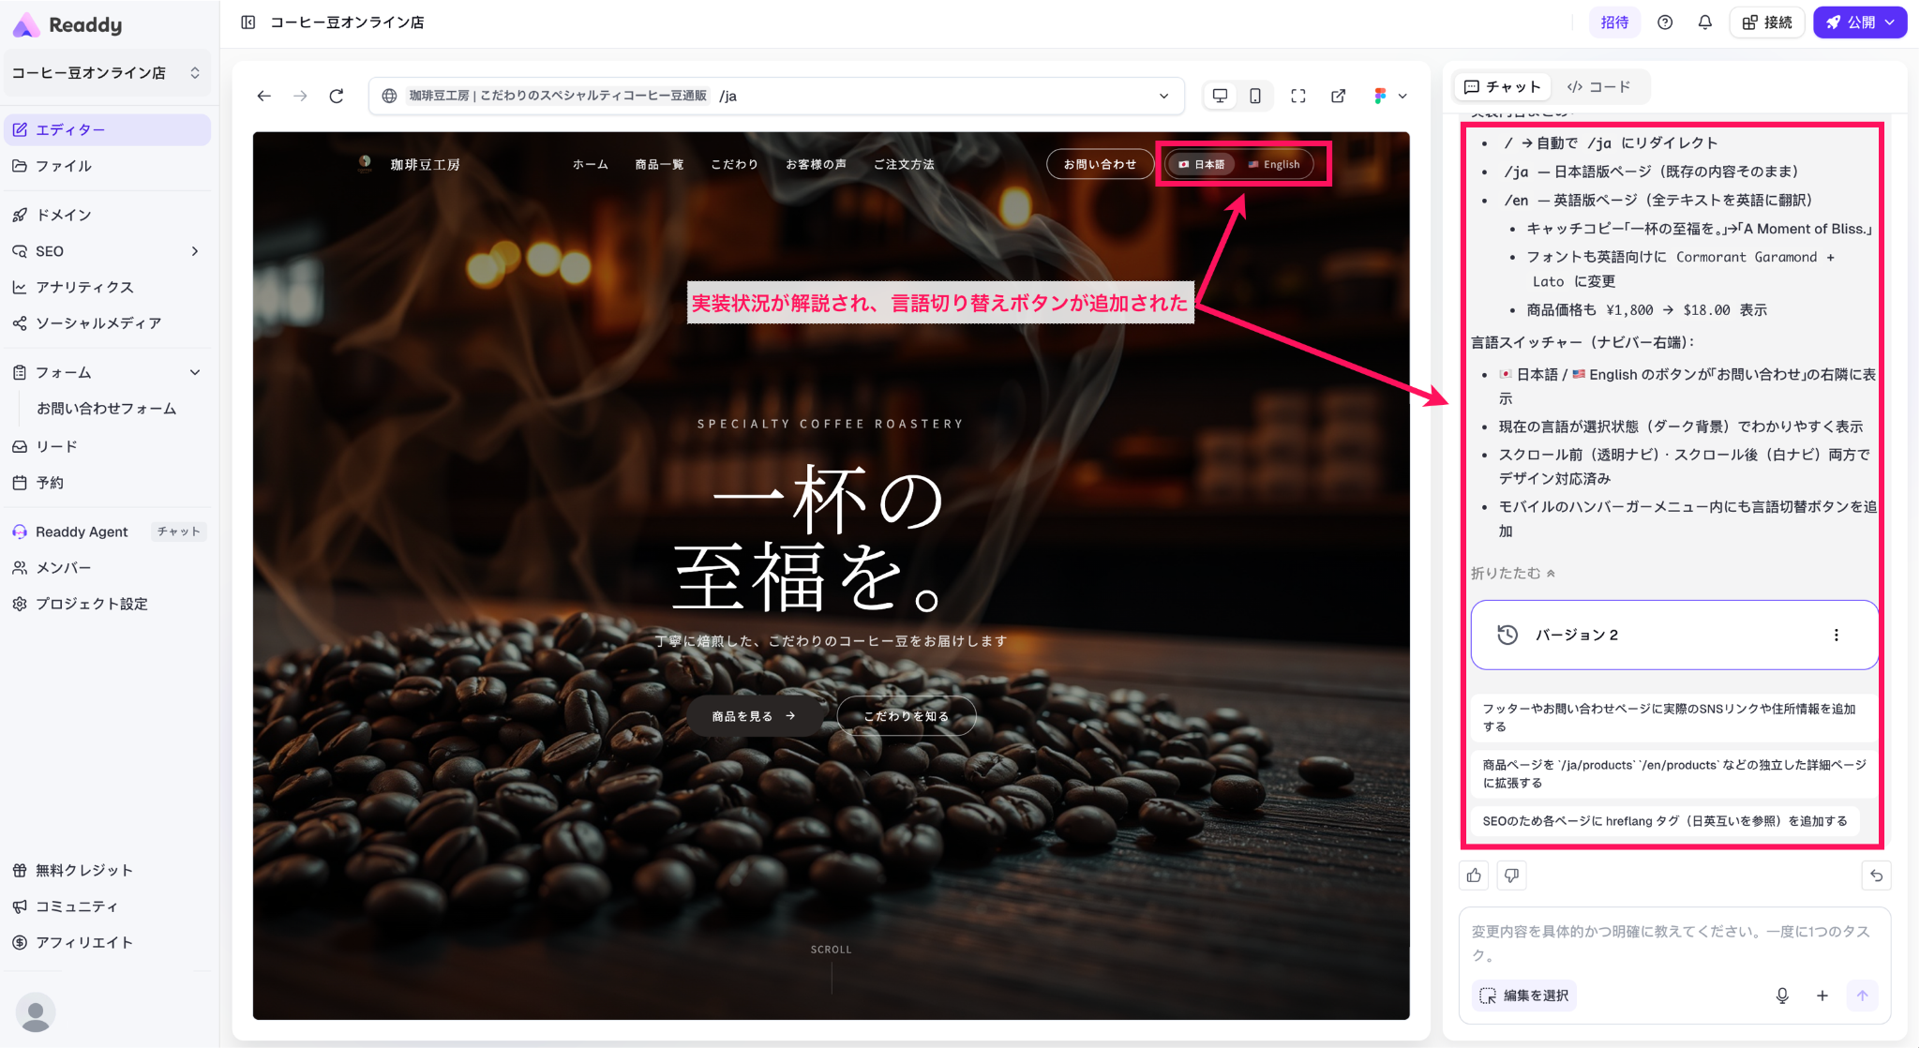Open バージョン 2 options menu

tap(1836, 635)
